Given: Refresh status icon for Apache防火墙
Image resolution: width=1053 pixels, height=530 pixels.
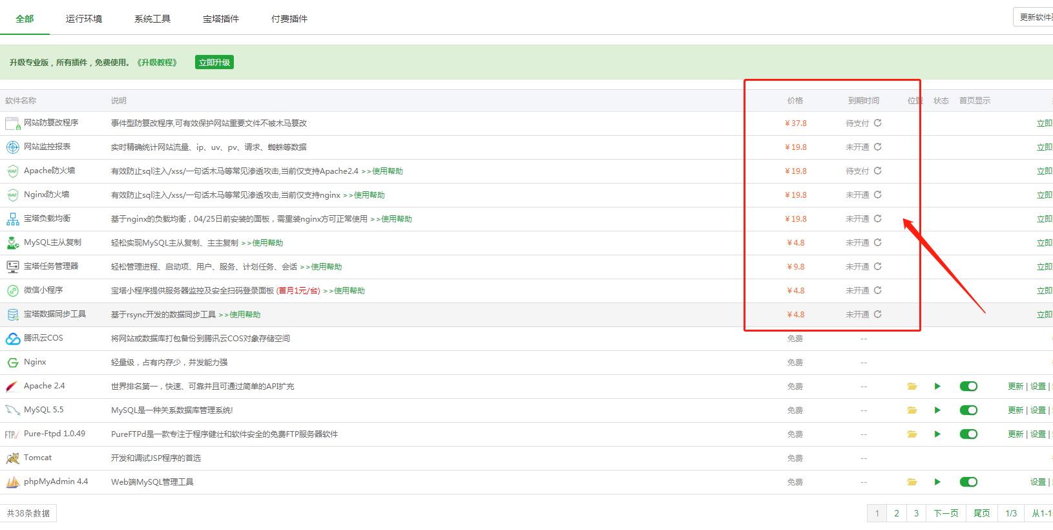Looking at the screenshot, I should [x=878, y=171].
